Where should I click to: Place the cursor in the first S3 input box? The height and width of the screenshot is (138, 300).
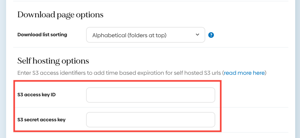pos(150,95)
